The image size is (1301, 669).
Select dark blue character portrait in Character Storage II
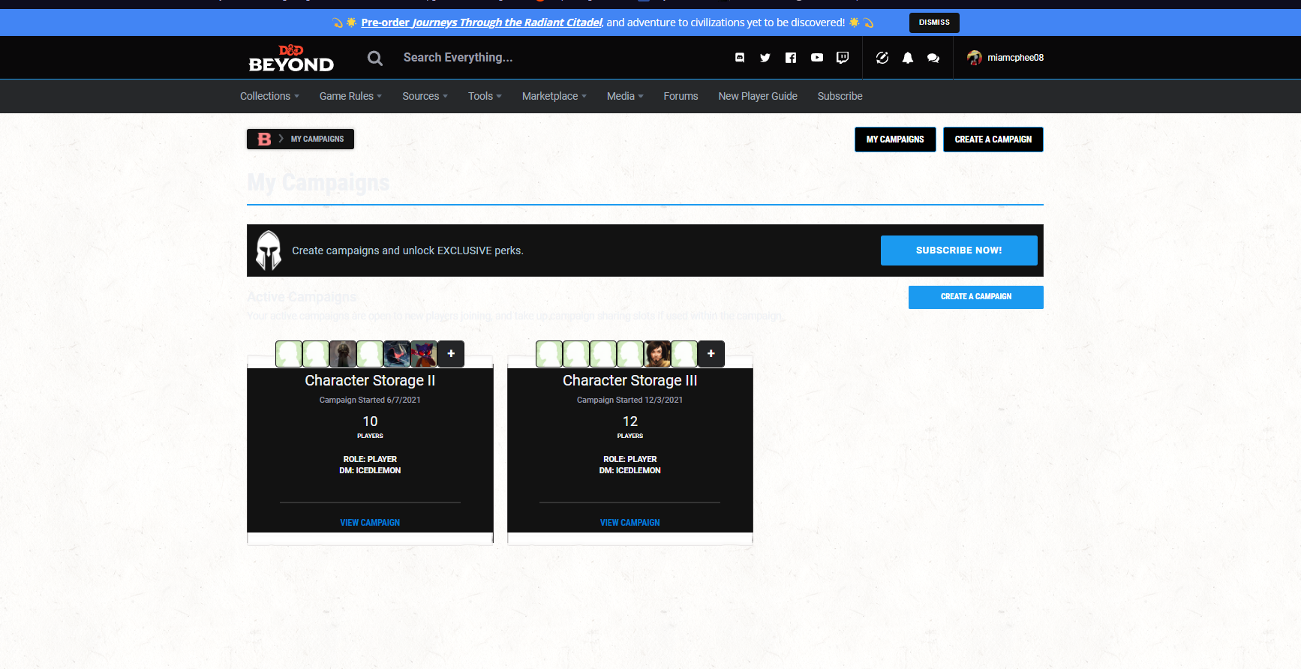(397, 354)
